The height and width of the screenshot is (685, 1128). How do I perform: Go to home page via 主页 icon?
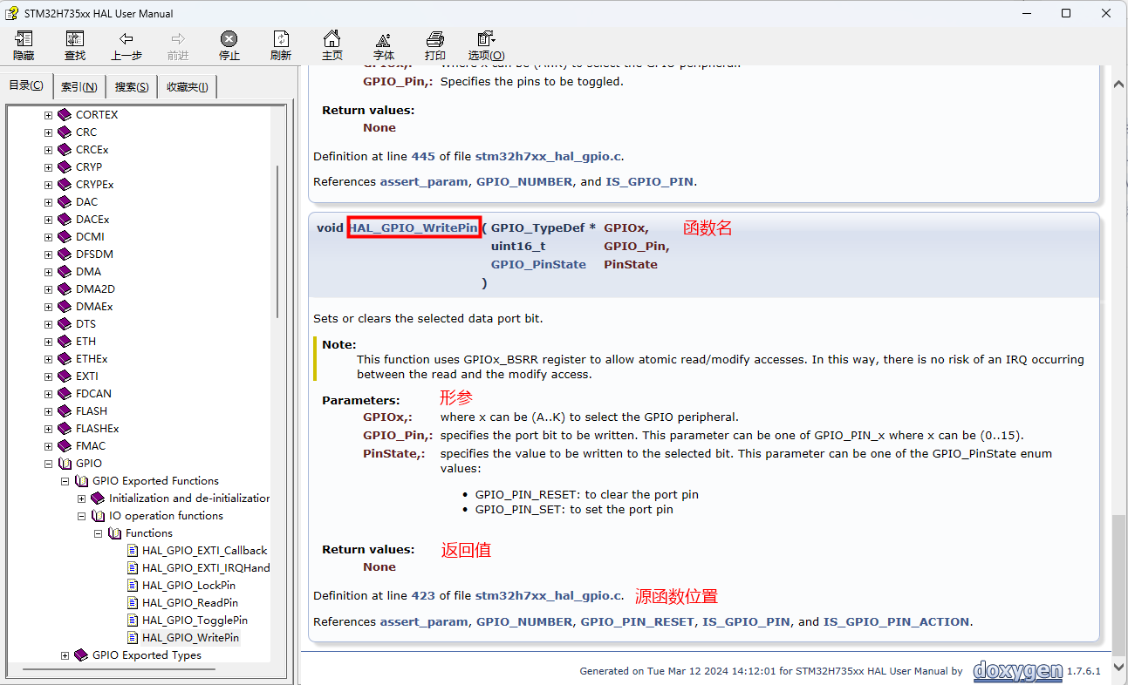332,39
